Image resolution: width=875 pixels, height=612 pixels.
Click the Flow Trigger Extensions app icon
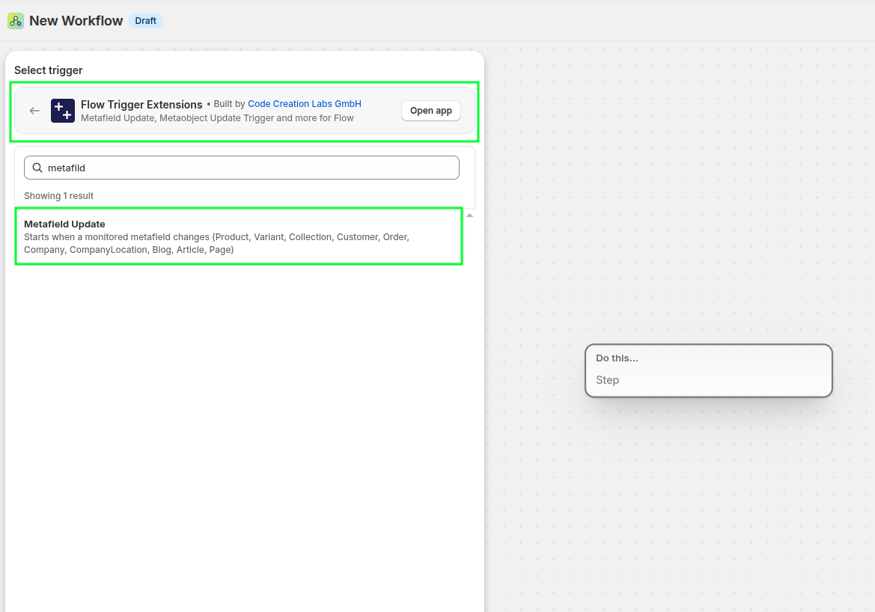click(x=63, y=111)
